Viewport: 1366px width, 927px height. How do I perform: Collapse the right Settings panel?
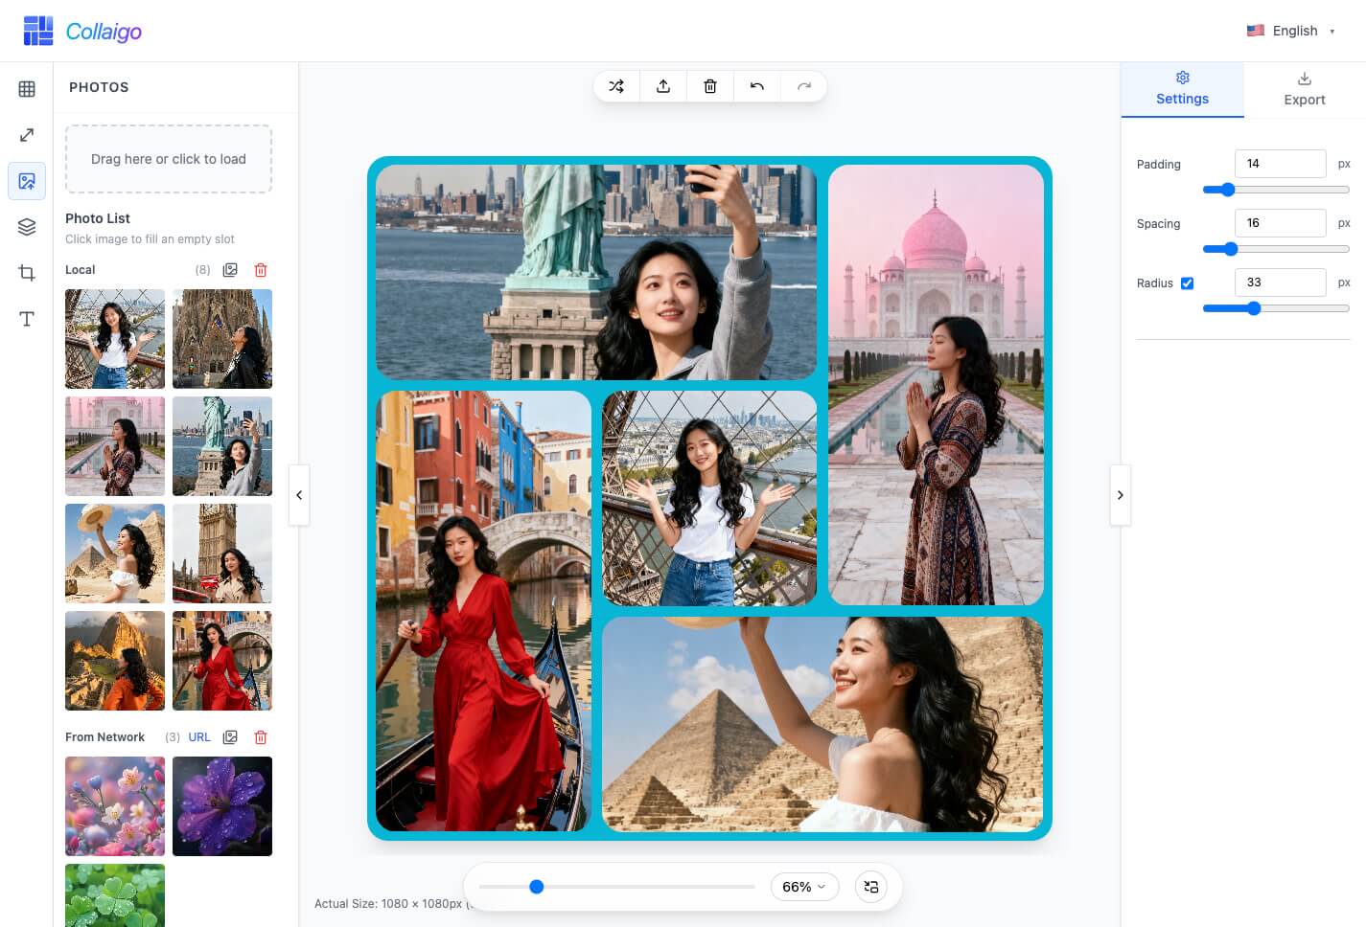coord(1120,495)
